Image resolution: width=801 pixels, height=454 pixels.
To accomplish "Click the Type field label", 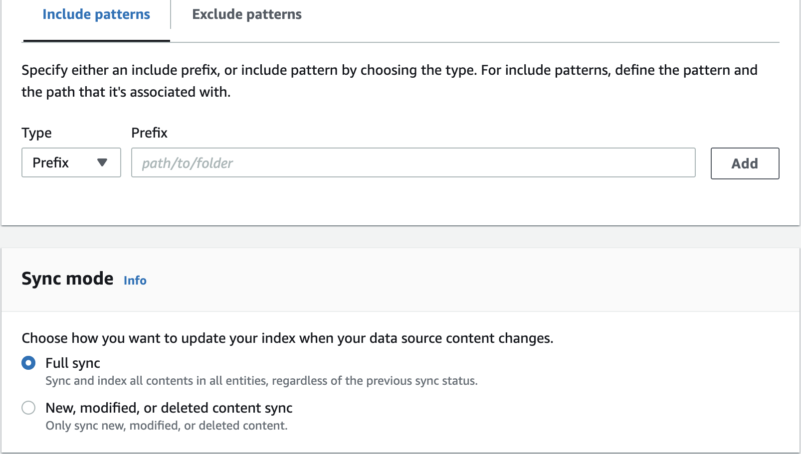I will click(x=36, y=133).
